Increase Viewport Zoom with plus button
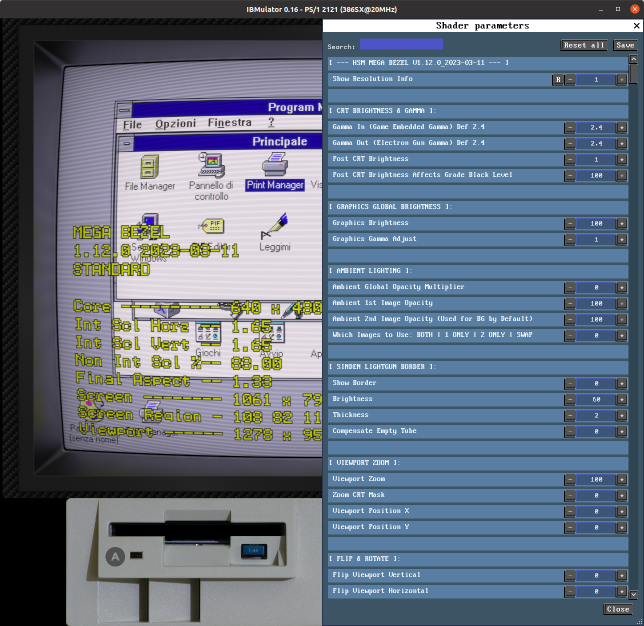 [x=621, y=479]
